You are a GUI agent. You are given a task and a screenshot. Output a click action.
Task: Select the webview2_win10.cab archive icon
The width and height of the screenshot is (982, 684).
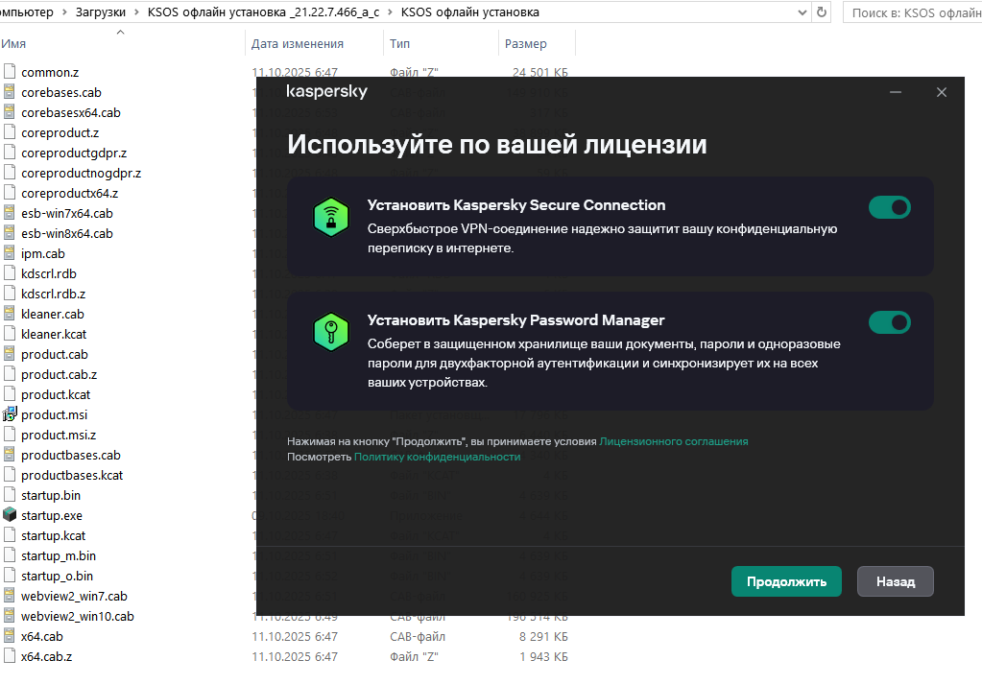click(10, 616)
